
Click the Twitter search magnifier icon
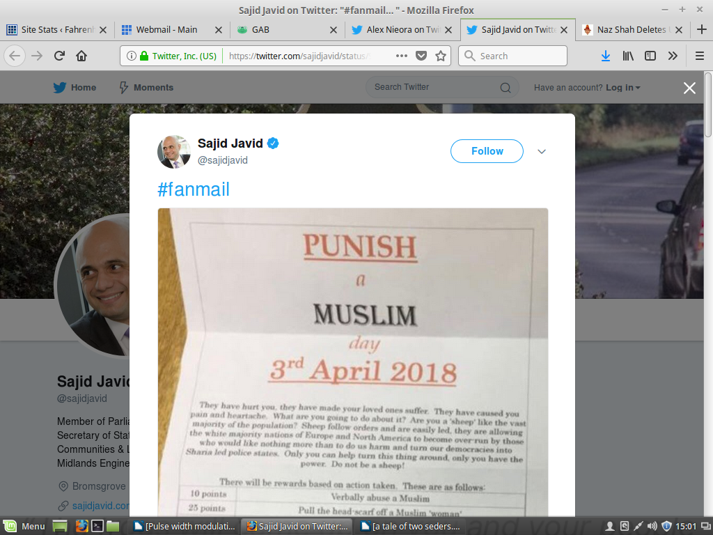click(506, 87)
